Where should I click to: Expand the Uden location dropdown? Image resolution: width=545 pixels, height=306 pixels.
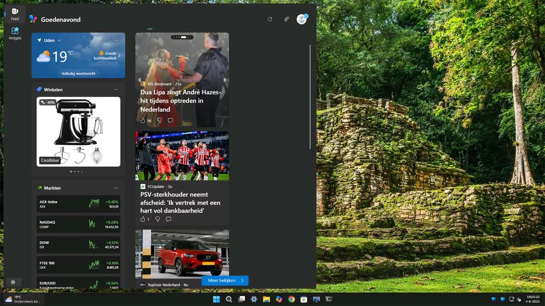(59, 40)
